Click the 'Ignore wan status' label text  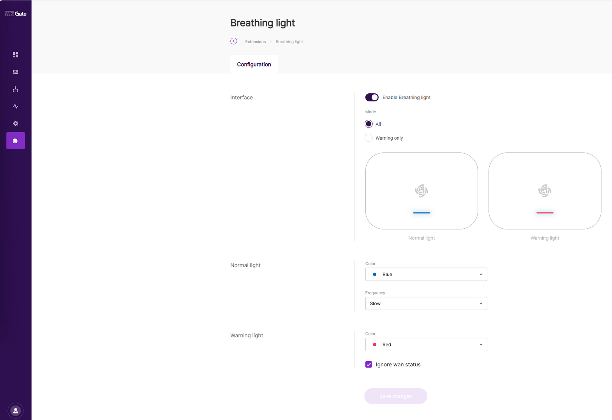pyautogui.click(x=398, y=364)
